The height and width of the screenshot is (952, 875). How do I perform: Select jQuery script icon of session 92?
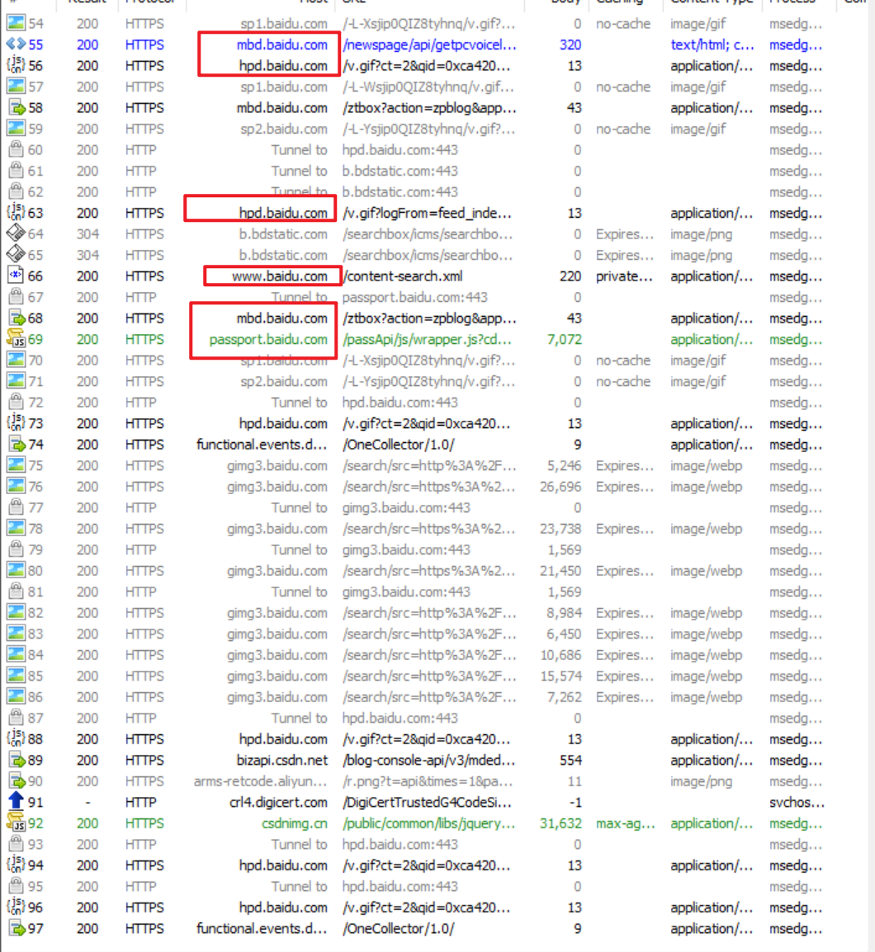tap(16, 823)
